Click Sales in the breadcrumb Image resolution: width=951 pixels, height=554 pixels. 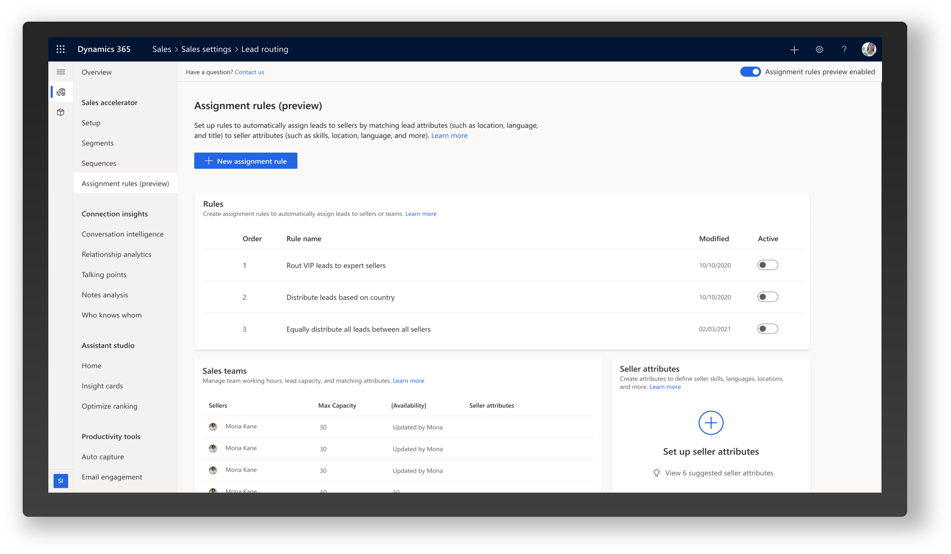[162, 49]
